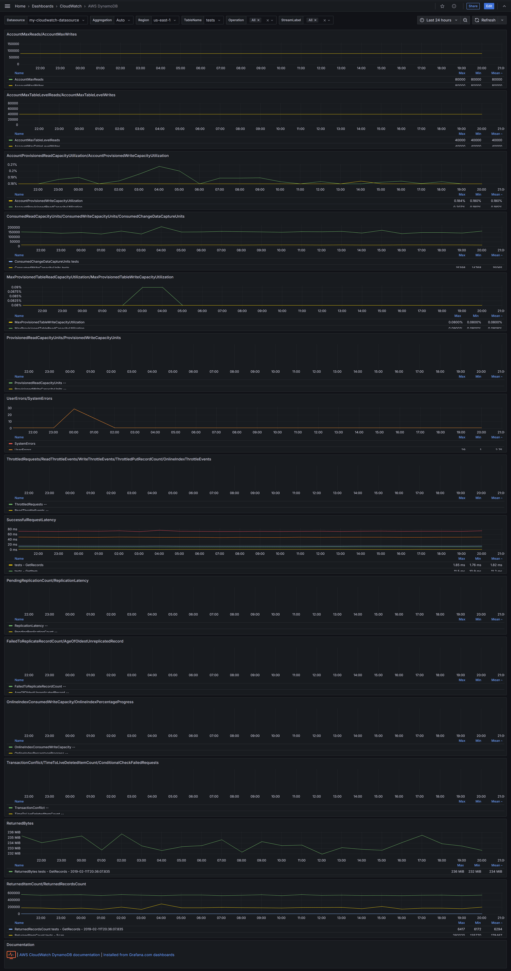Open the Region us-east-1 dropdown
Viewport: 511px width, 971px height.
pyautogui.click(x=165, y=20)
